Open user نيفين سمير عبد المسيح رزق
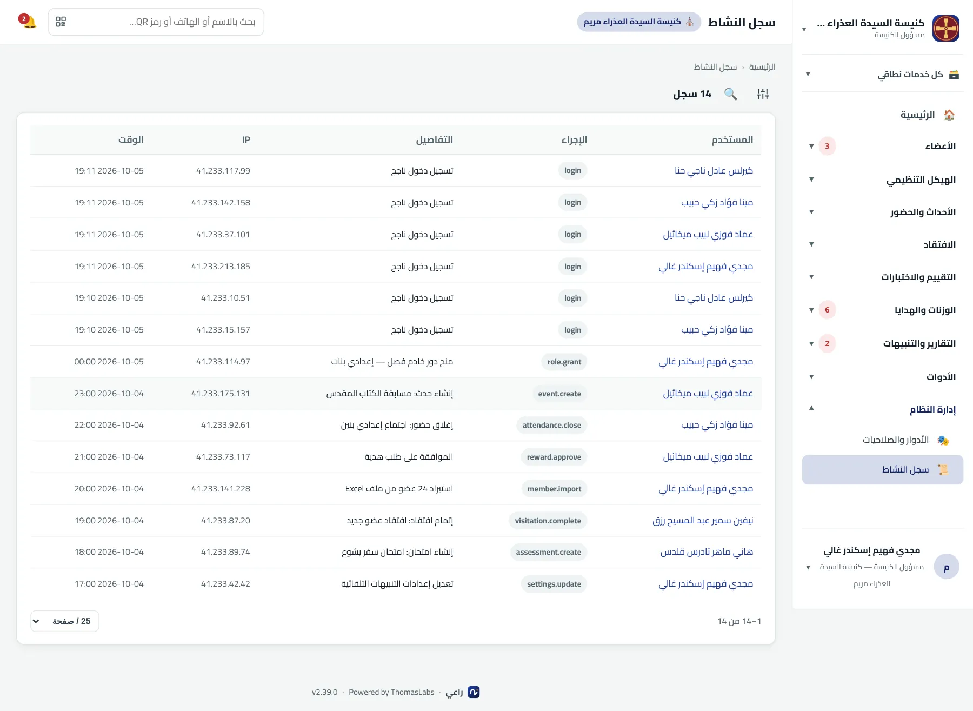973x711 pixels. pyautogui.click(x=703, y=521)
